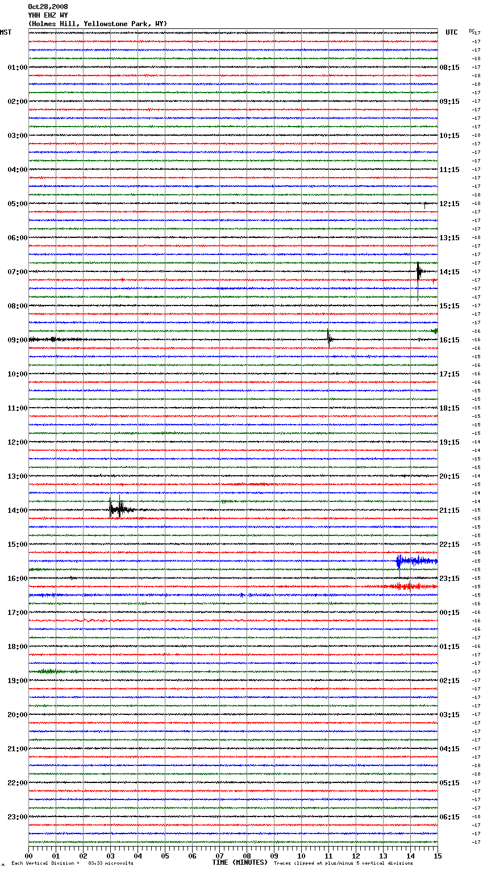Select the 12:00 MST time label
Screen dimensions: 483x871
17,442
